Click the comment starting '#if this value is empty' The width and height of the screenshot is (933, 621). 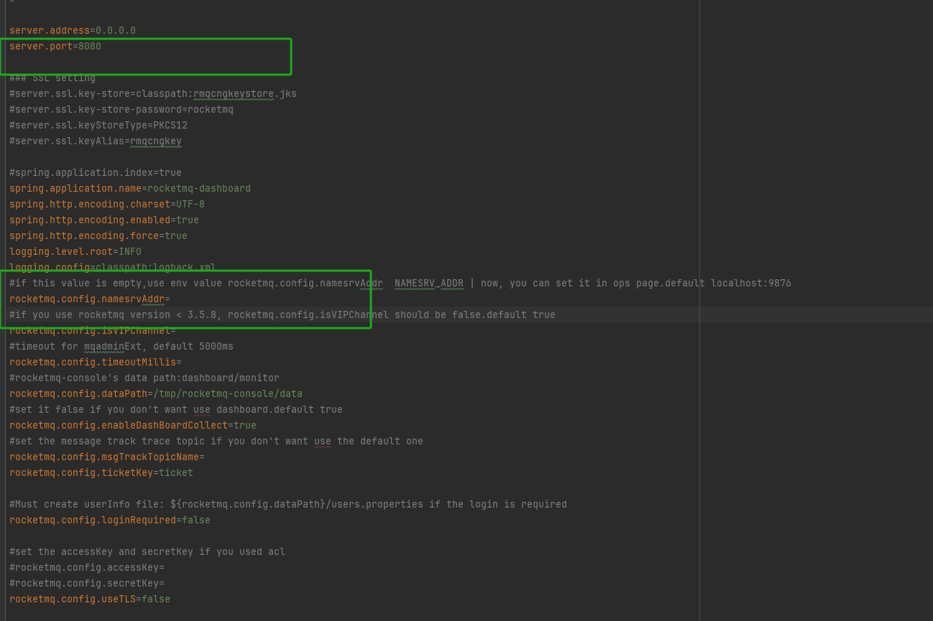(x=400, y=284)
